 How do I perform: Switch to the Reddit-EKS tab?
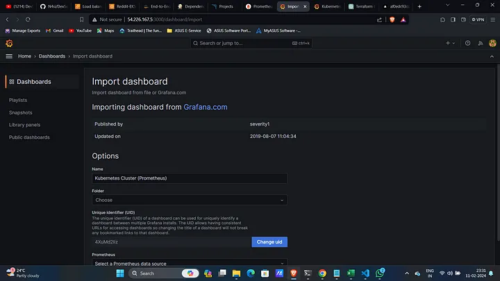pyautogui.click(x=122, y=6)
